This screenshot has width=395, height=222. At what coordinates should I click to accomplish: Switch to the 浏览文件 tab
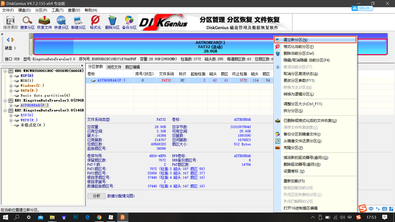click(114, 67)
